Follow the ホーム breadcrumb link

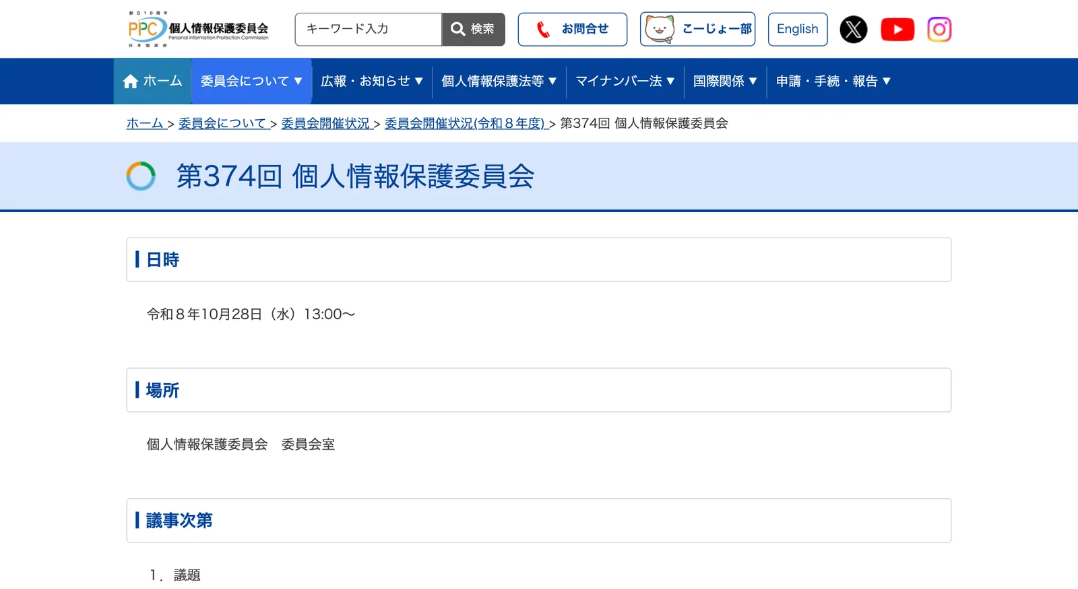(146, 123)
